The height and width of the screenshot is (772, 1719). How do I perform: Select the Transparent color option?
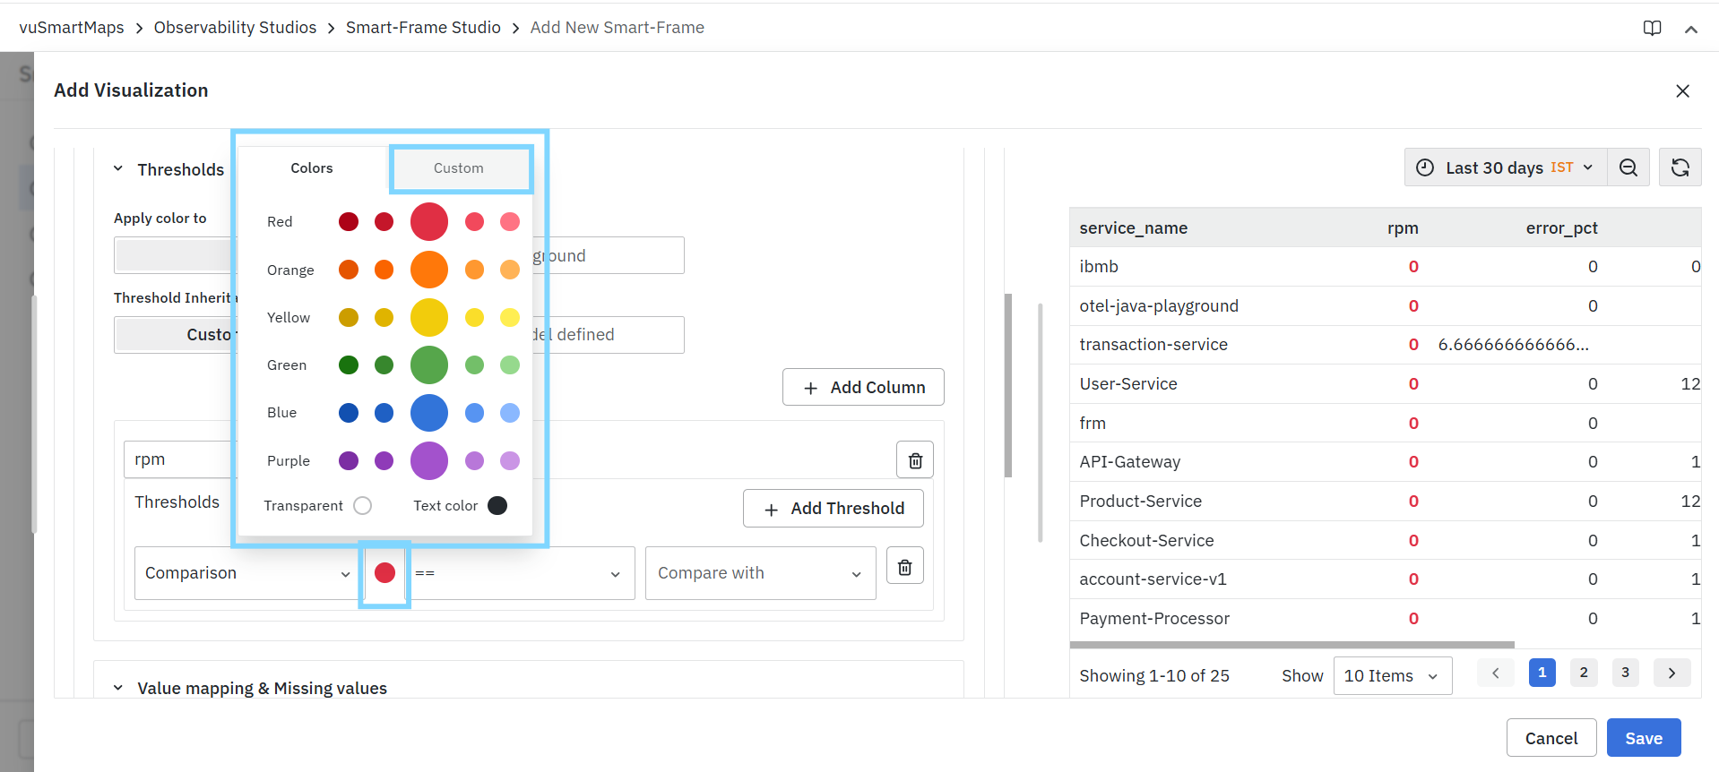click(363, 506)
